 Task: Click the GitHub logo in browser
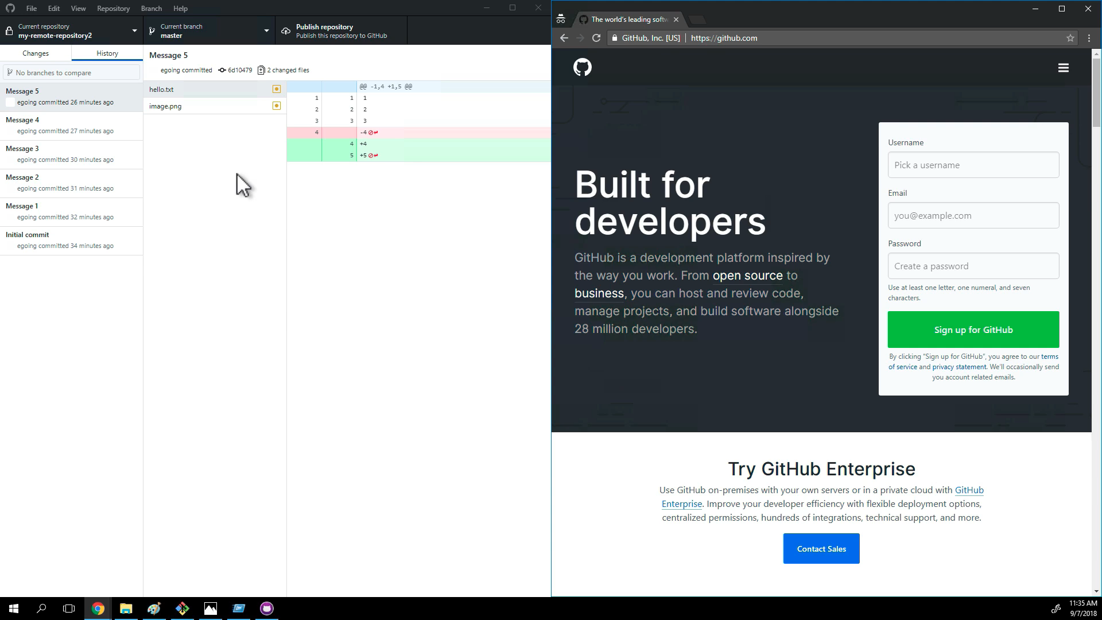point(582,67)
